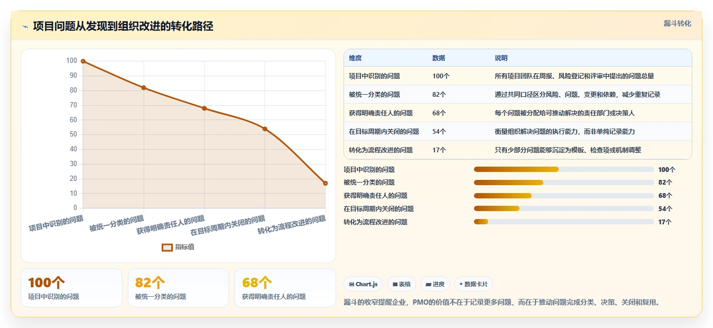Click the 数据 column header
The image size is (713, 328).
click(439, 58)
